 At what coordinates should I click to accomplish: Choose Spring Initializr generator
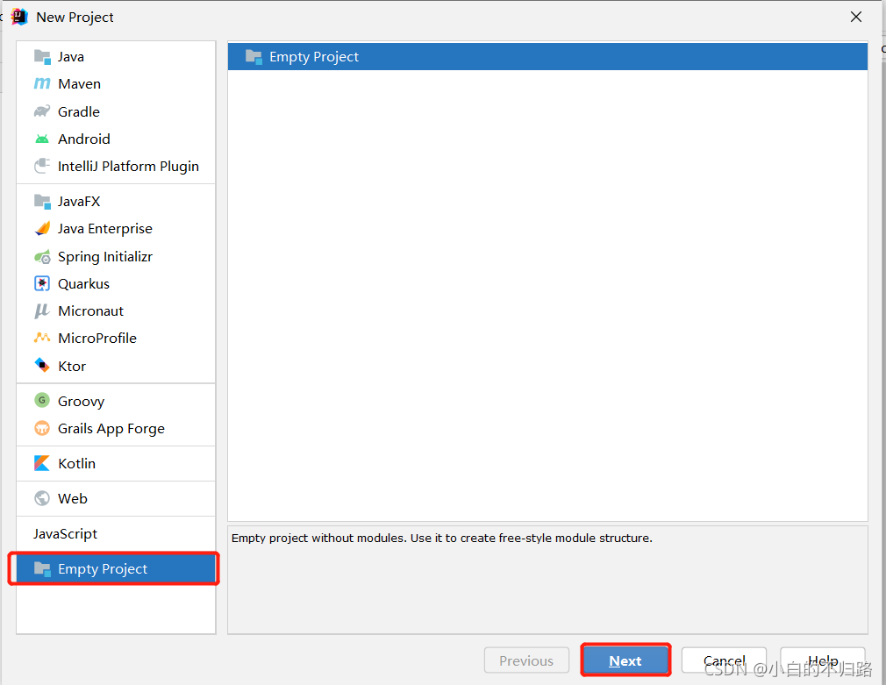click(116, 257)
